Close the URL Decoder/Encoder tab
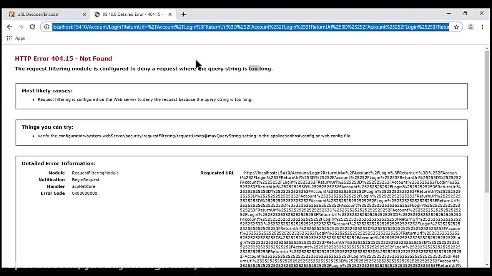 click(x=85, y=14)
